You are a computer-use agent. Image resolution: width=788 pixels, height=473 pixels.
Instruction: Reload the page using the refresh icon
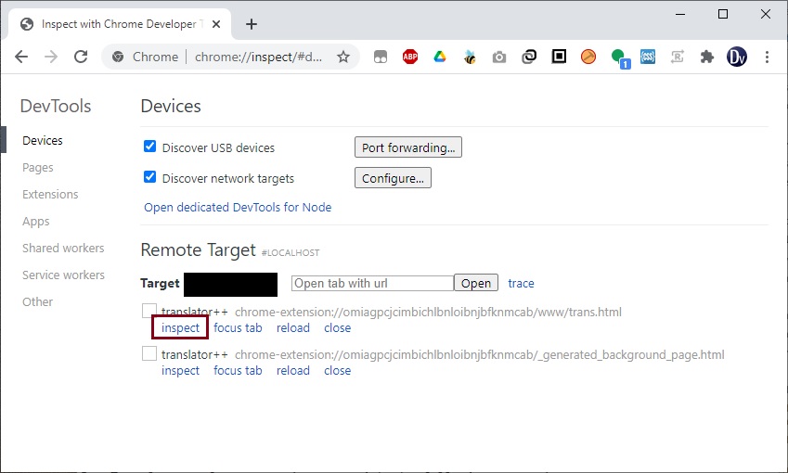(81, 57)
